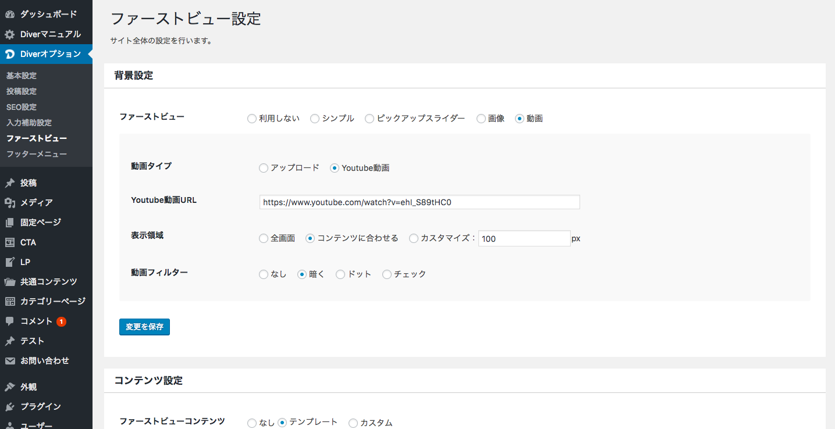Click the comments speech bubble icon
This screenshot has height=429, width=835.
[x=10, y=321]
